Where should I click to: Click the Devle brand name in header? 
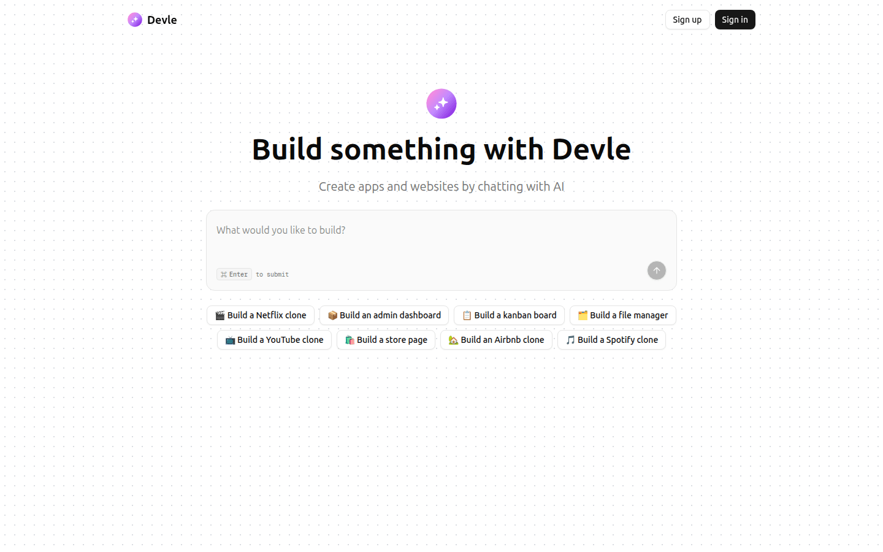point(162,20)
